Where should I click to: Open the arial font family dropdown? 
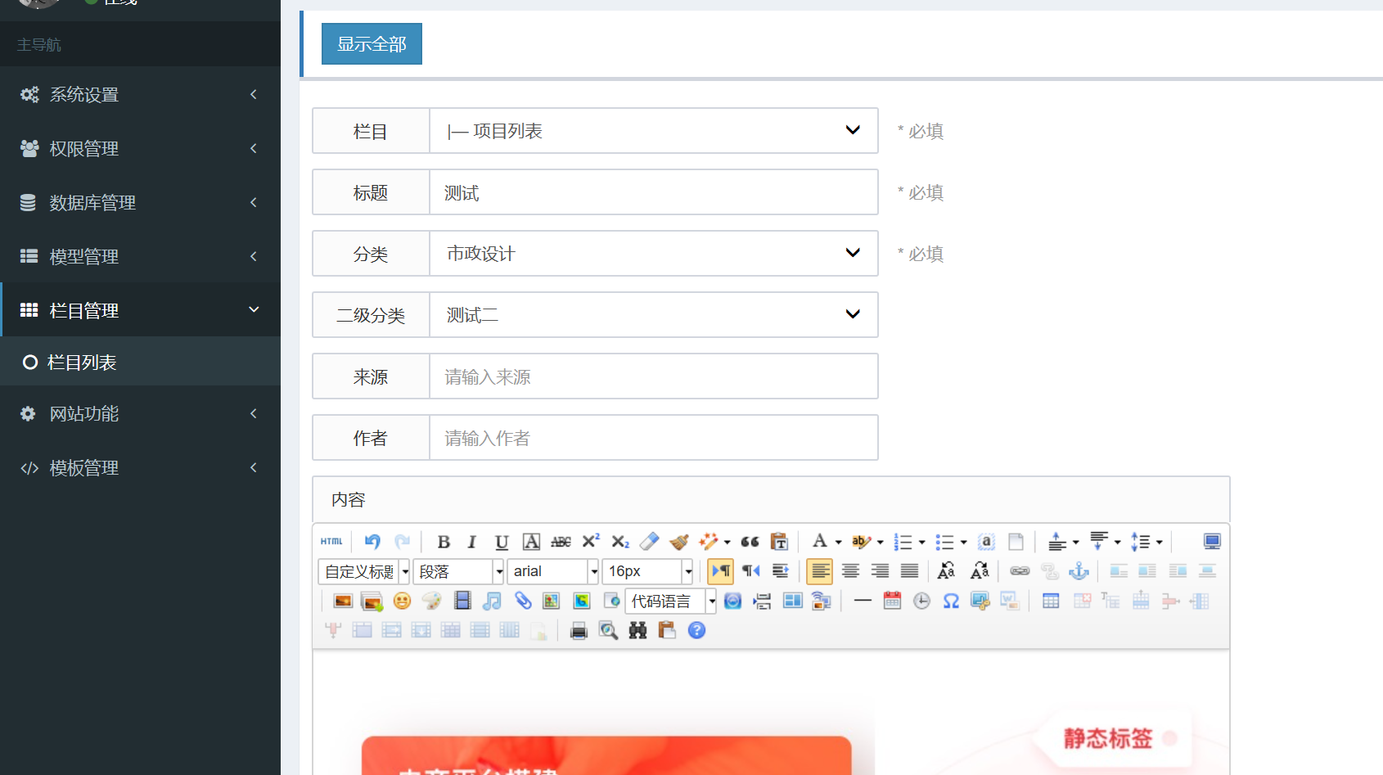[553, 571]
